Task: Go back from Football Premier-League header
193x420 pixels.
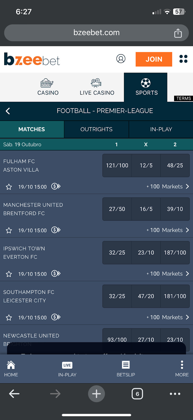Action: tap(8, 111)
